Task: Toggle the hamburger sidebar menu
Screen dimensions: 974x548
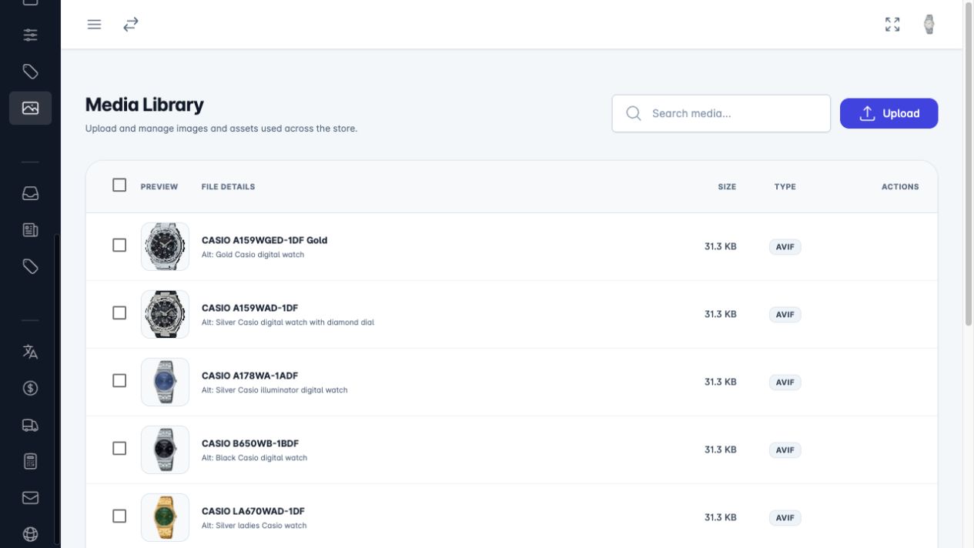Action: tap(94, 25)
